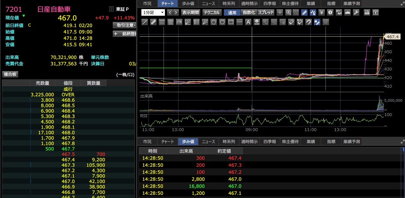Select the Fibonacci arc tool

point(179,22)
